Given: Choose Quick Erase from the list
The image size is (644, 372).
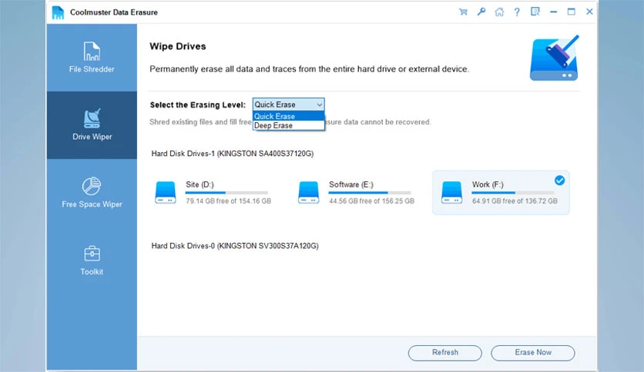Looking at the screenshot, I should pos(288,116).
